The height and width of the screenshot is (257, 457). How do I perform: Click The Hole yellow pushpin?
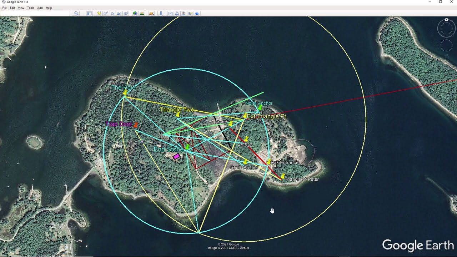click(125, 93)
